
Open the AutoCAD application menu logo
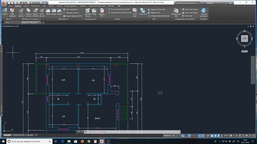pos(4,4)
